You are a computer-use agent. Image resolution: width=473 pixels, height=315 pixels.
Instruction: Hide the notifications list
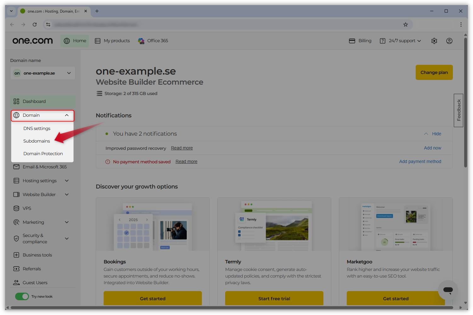pyautogui.click(x=433, y=134)
